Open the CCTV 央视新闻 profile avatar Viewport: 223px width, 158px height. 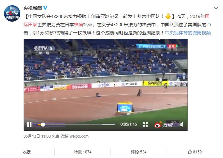12,13
